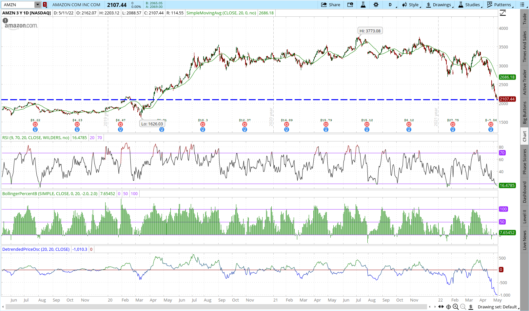Open the Drawings menu
Viewport: 529px width, 311px height.
pos(439,5)
